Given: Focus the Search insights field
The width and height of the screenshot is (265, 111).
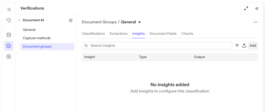Looking at the screenshot, I should click(x=157, y=45).
